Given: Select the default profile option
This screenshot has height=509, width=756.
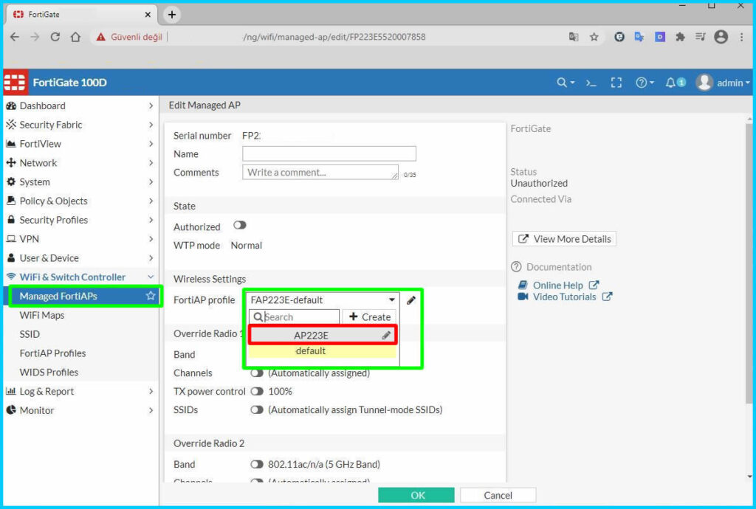Looking at the screenshot, I should coord(323,351).
